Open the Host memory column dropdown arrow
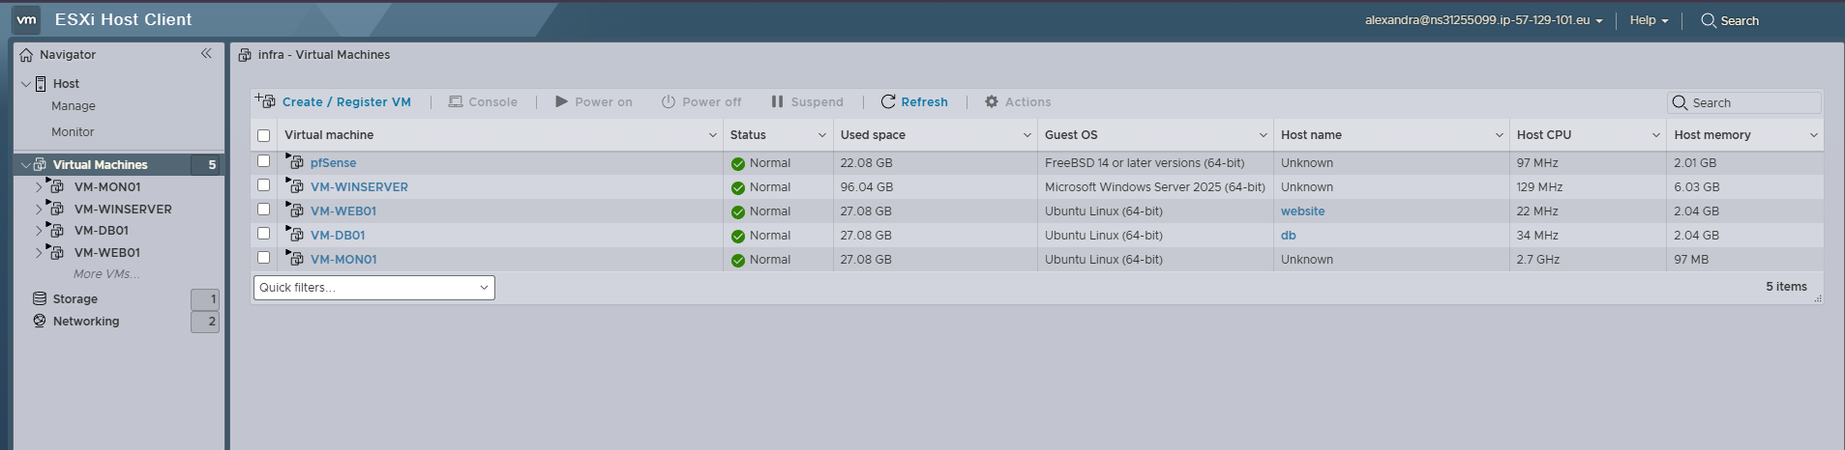This screenshot has width=1845, height=450. tap(1813, 135)
